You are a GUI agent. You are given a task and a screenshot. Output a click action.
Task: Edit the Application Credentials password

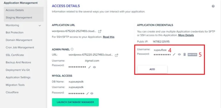[x=174, y=54]
